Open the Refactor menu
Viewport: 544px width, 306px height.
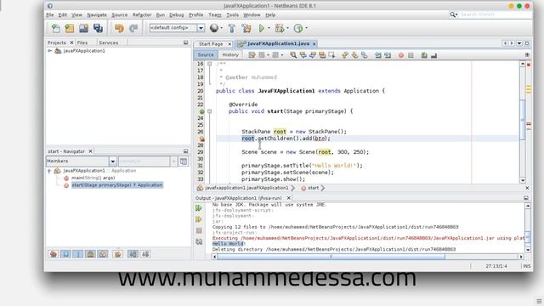(142, 15)
